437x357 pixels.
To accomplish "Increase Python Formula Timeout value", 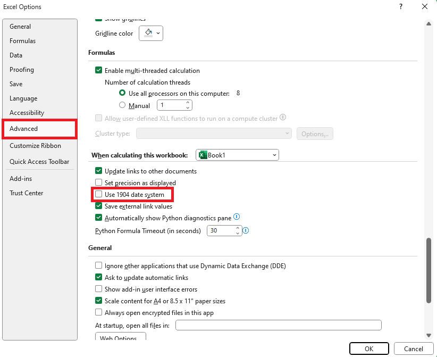I will 238,228.
